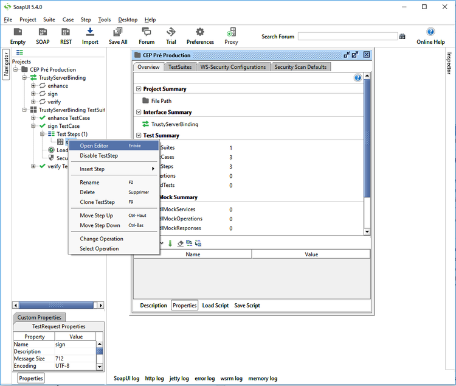Open the Tools menu
The height and width of the screenshot is (386, 456).
click(x=105, y=19)
